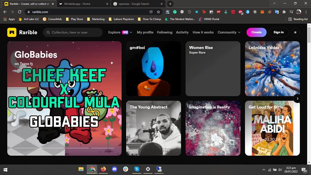Open the Reading list
The width and height of the screenshot is (311, 175).
click(298, 19)
